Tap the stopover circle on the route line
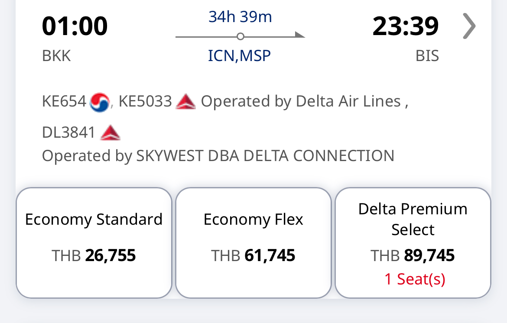The height and width of the screenshot is (323, 507). click(240, 36)
